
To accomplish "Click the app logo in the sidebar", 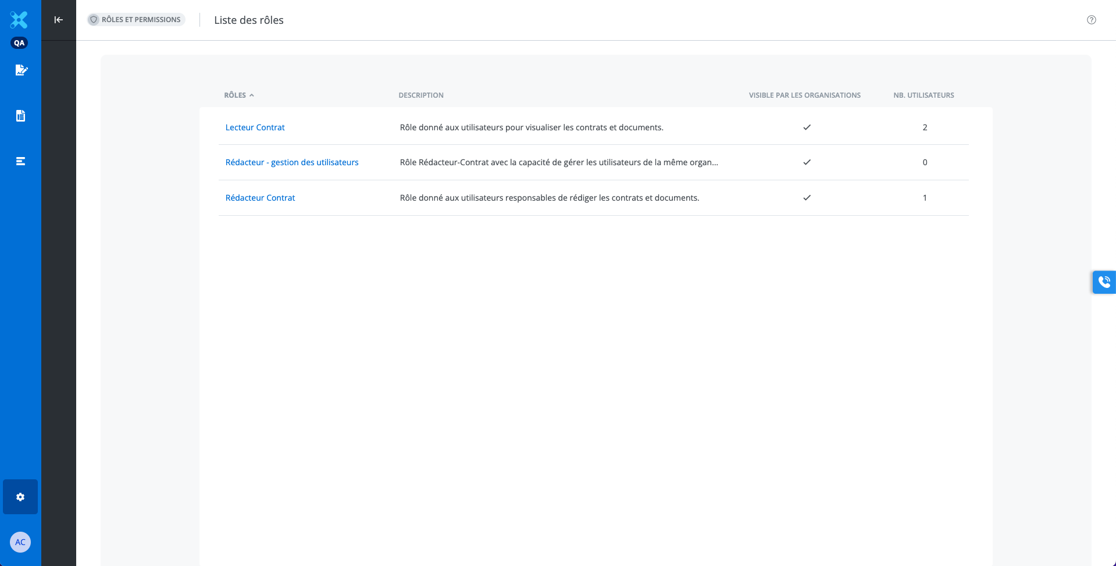I will pyautogui.click(x=19, y=20).
